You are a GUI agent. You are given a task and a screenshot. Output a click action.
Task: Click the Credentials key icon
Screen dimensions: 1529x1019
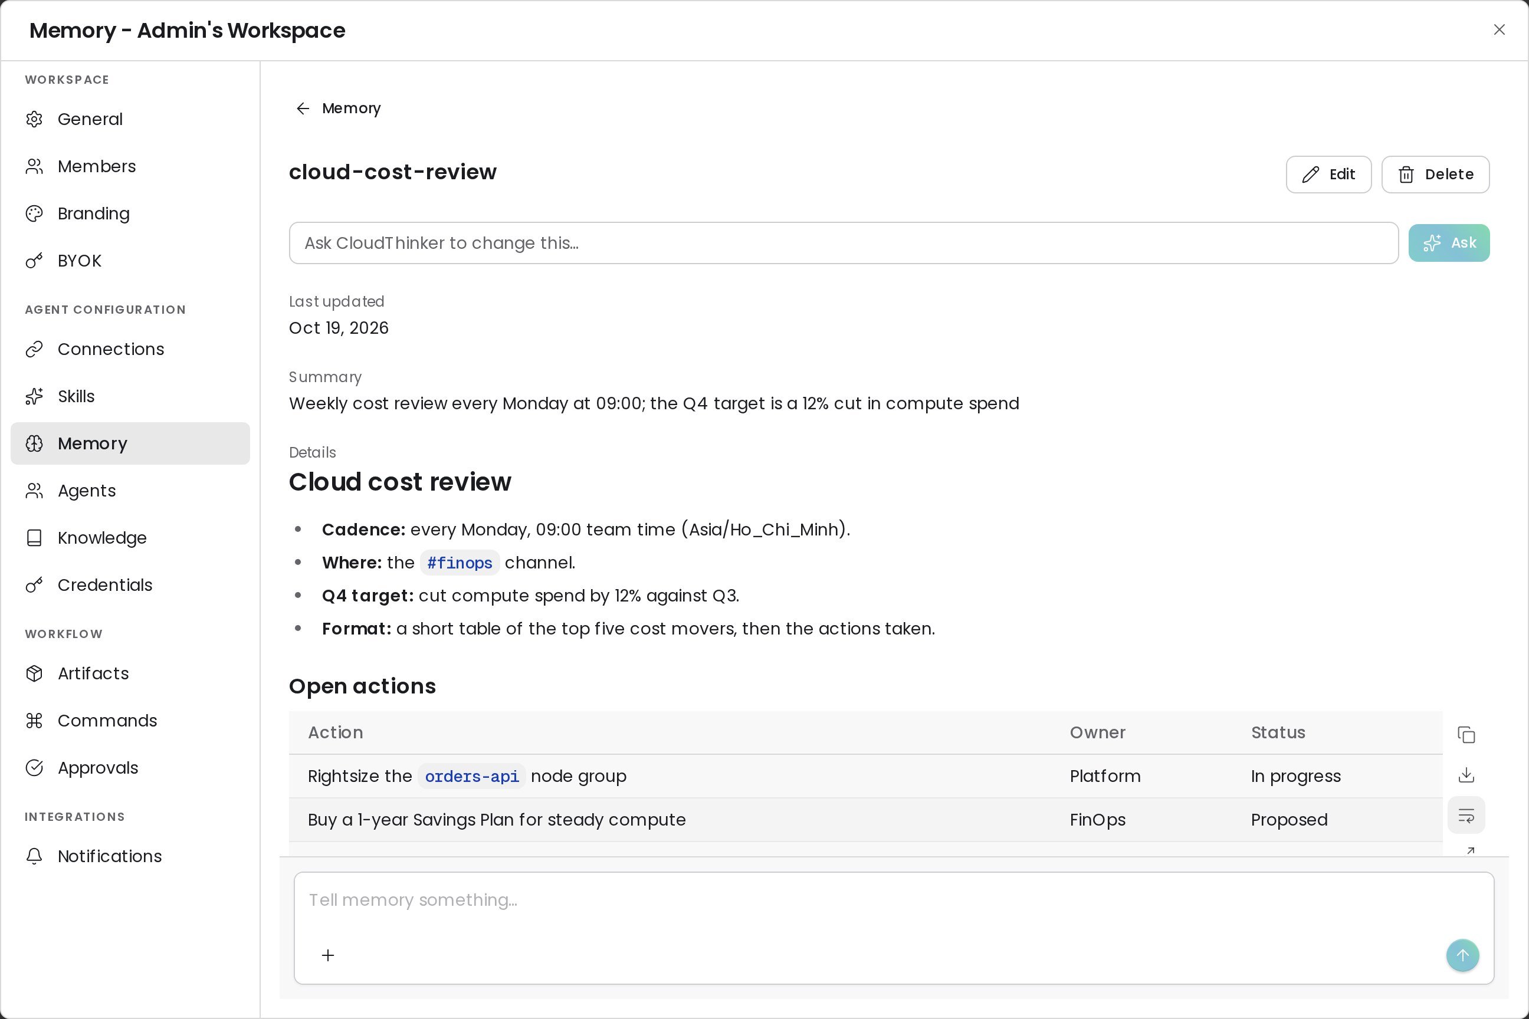point(34,585)
